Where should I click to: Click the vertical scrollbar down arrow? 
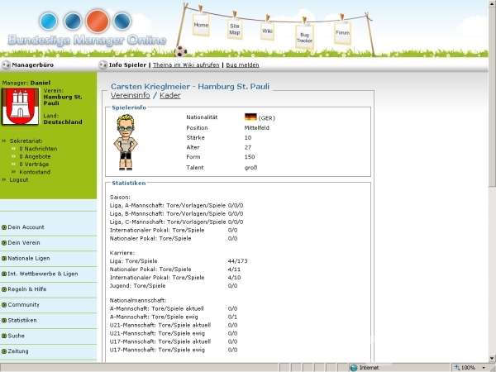(x=492, y=356)
